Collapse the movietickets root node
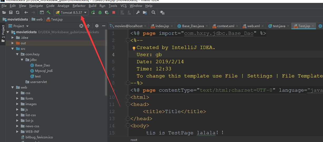Screen dimensions: 323x142 8,32
